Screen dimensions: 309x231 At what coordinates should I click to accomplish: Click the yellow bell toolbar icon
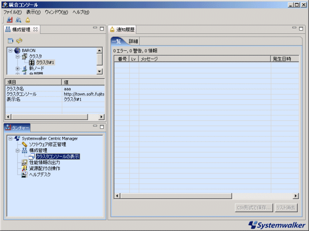click(x=28, y=20)
